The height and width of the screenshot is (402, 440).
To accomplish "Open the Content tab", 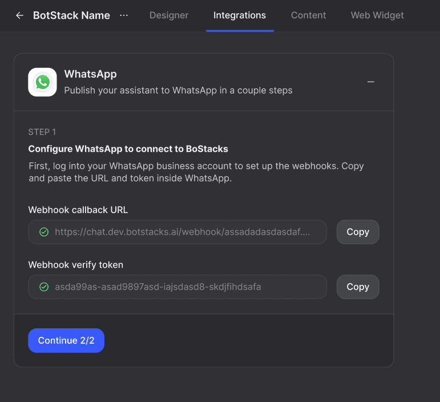I will click(x=308, y=15).
